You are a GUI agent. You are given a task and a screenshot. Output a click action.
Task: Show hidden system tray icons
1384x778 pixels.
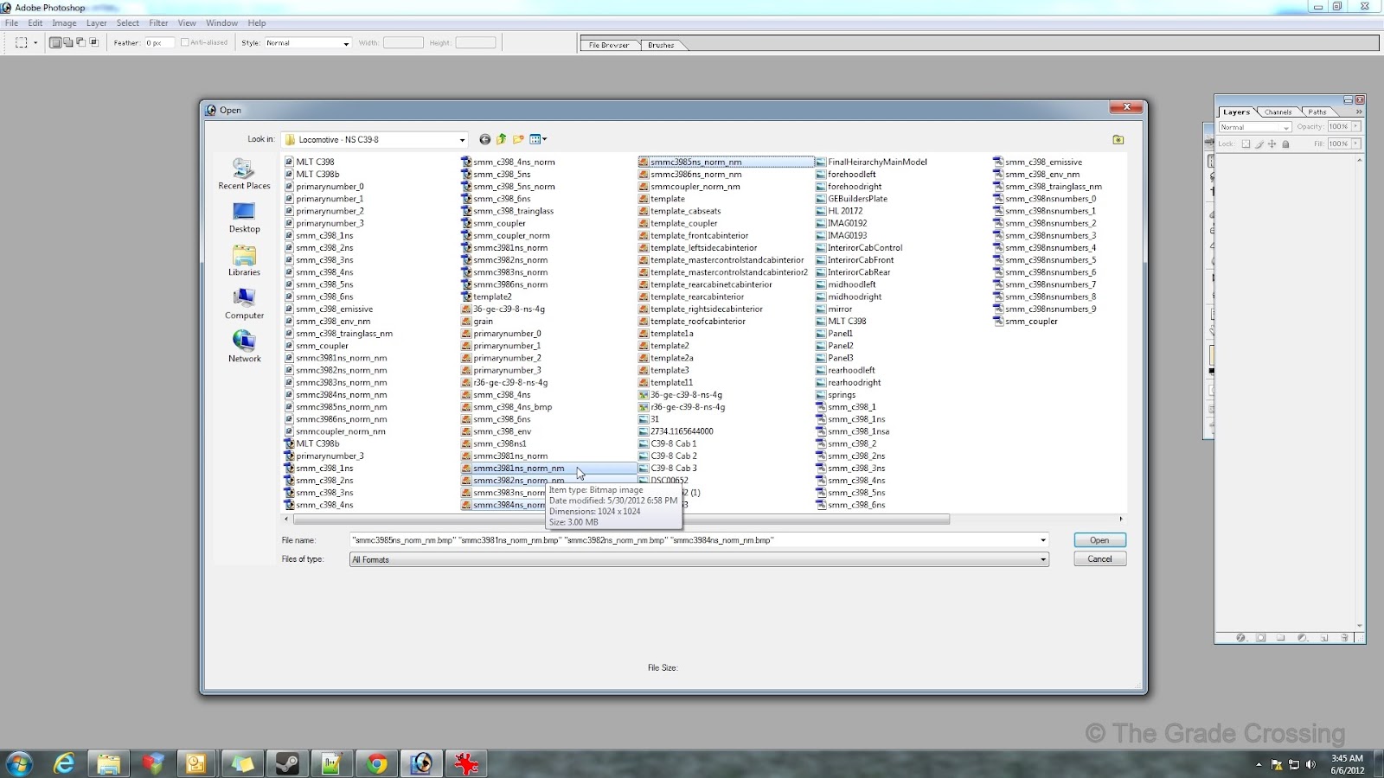[x=1259, y=764]
